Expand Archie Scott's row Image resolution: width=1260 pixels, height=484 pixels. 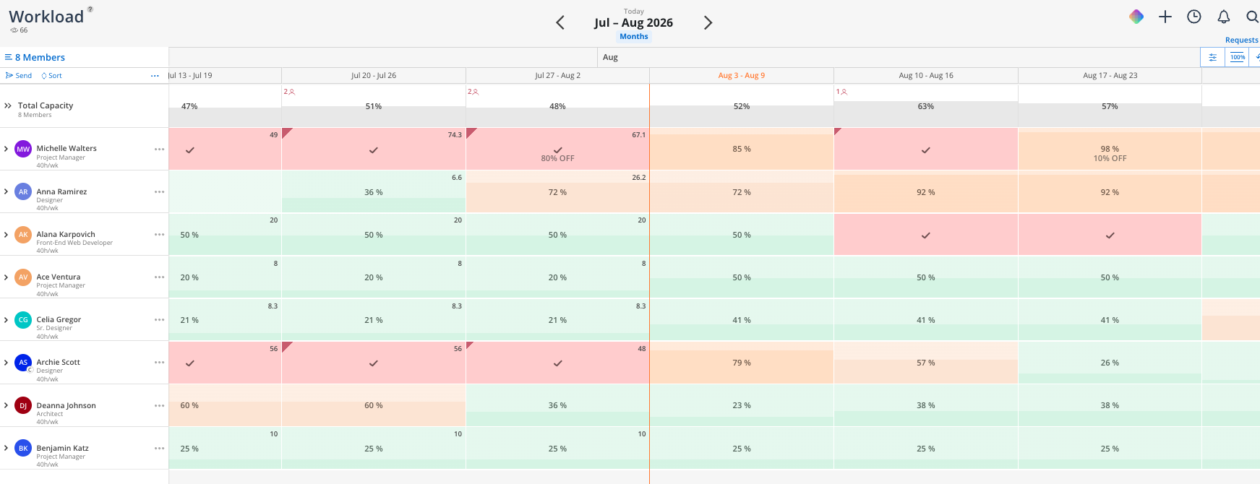(x=7, y=363)
